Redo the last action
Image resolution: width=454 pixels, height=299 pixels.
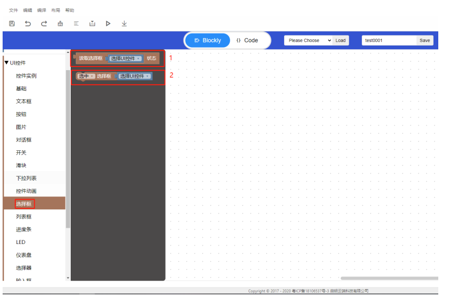click(44, 24)
